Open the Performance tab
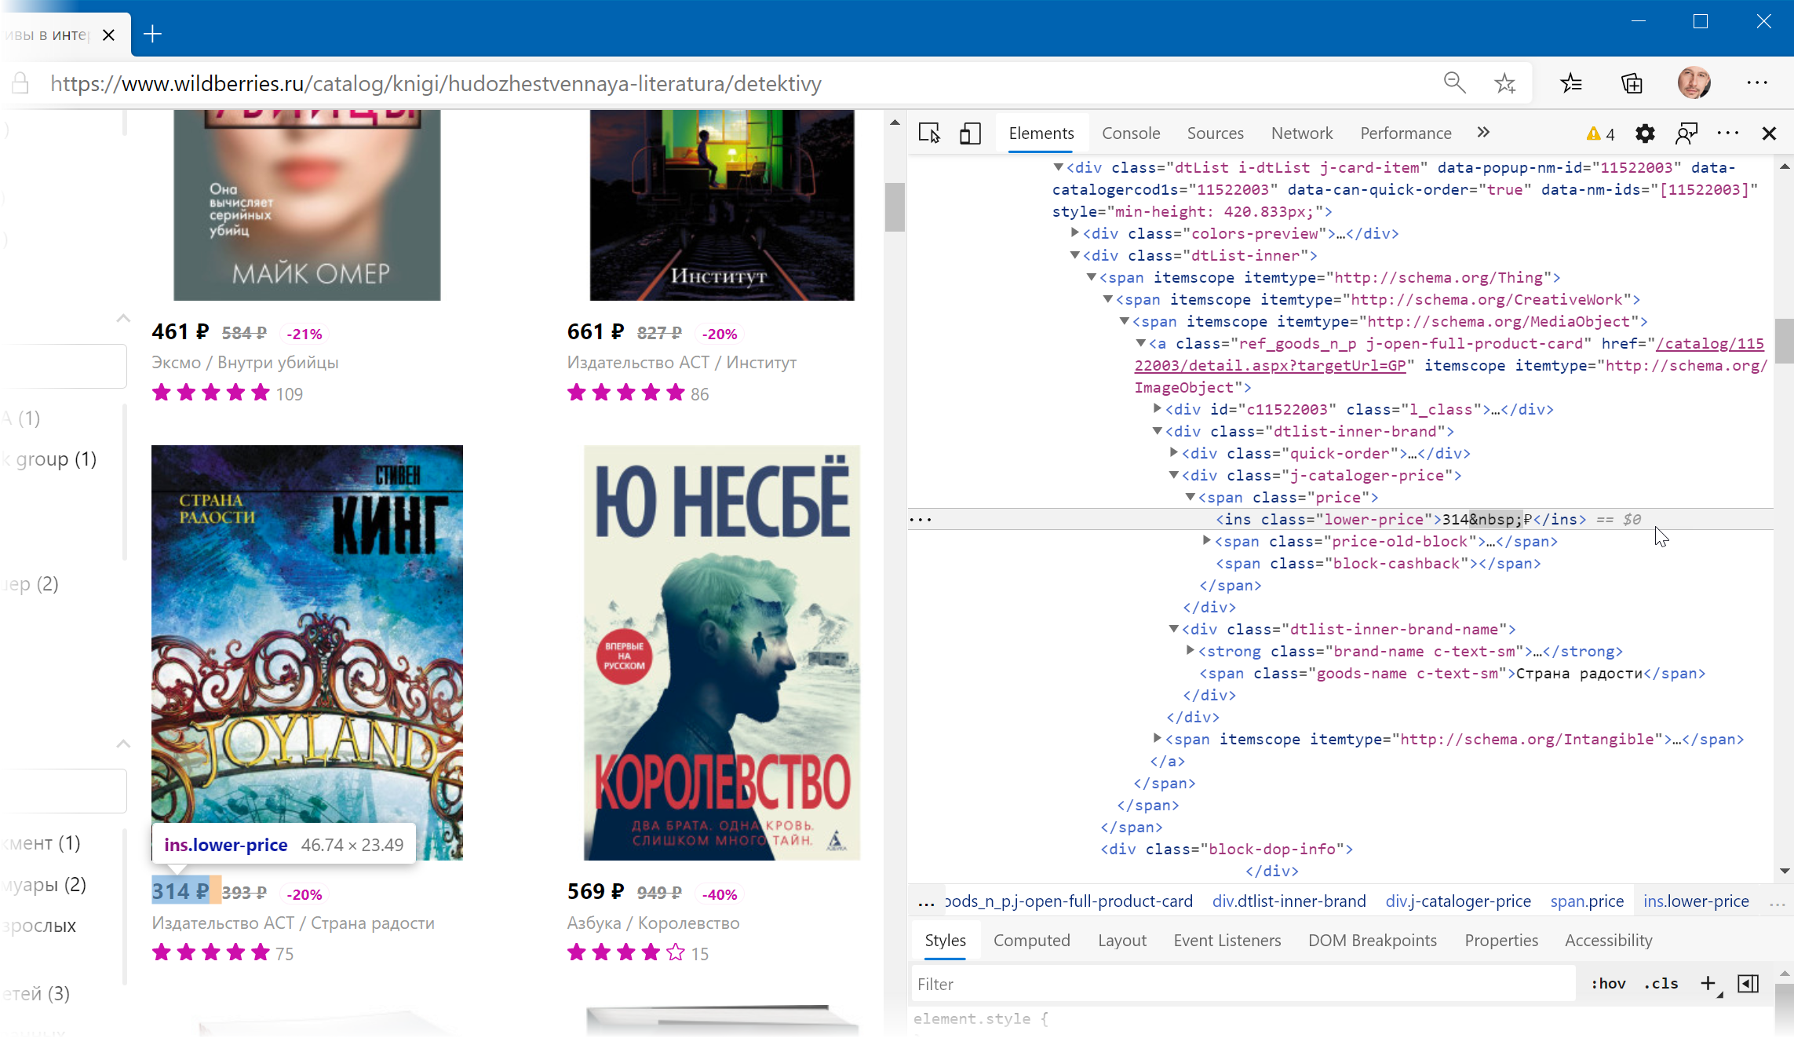 tap(1406, 133)
